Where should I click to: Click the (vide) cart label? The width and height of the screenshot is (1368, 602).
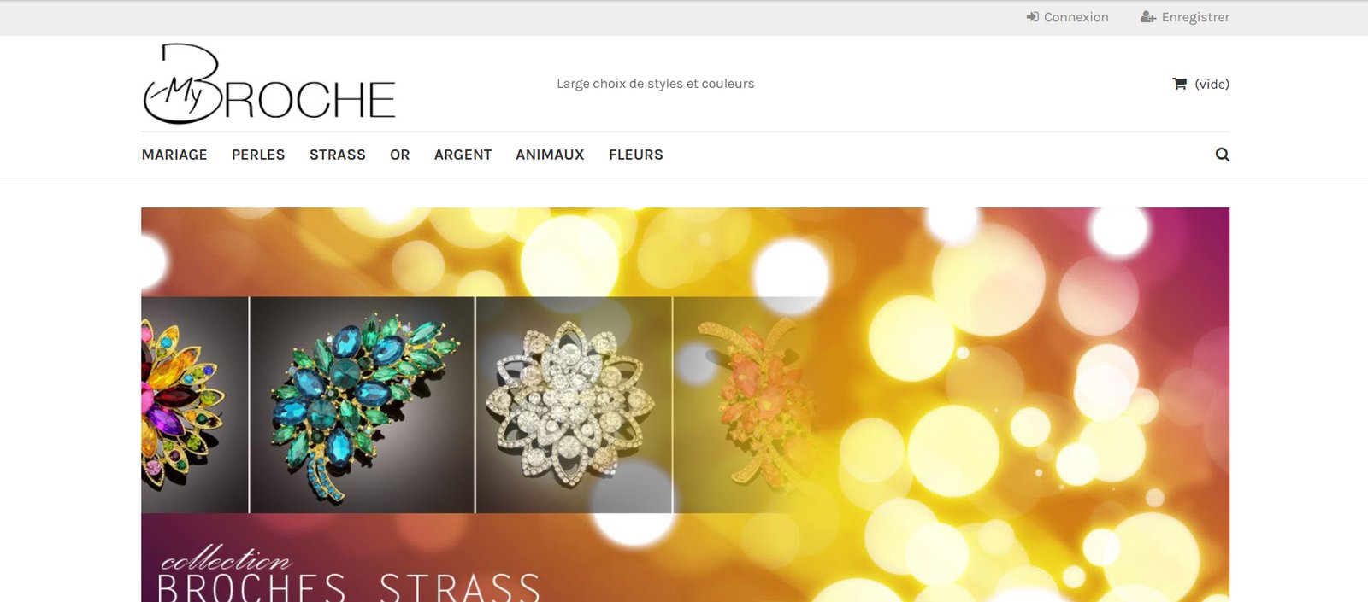point(1212,84)
